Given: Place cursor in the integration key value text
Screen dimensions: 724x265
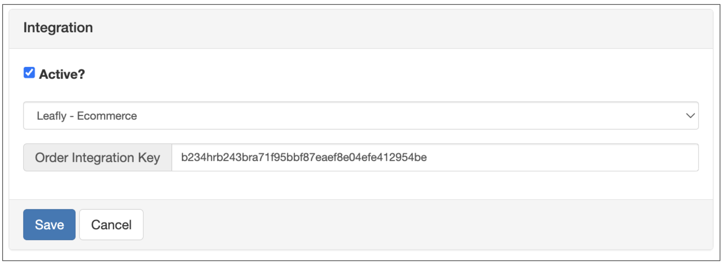Looking at the screenshot, I should (x=304, y=157).
